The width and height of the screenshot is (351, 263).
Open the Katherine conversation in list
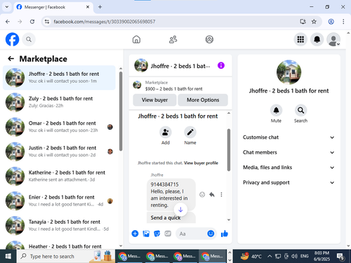click(x=59, y=176)
